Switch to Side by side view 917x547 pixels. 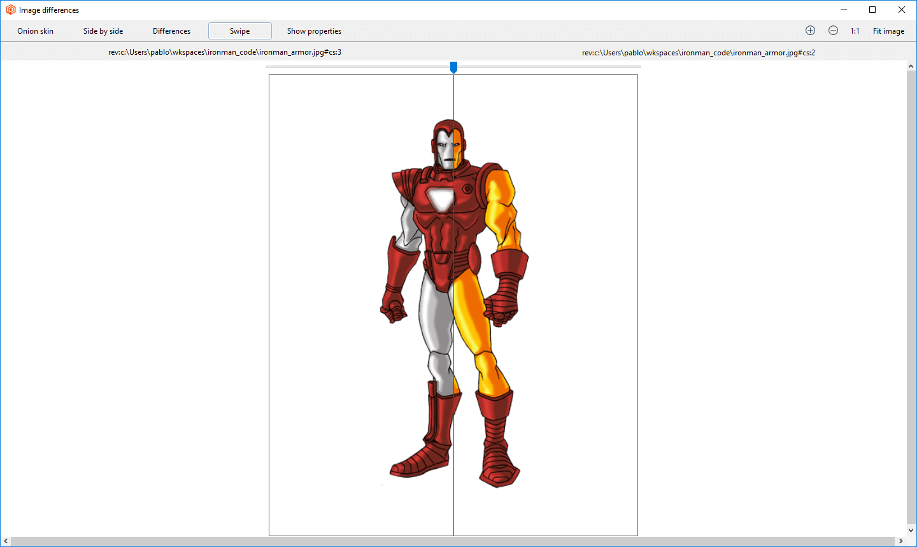pos(103,31)
